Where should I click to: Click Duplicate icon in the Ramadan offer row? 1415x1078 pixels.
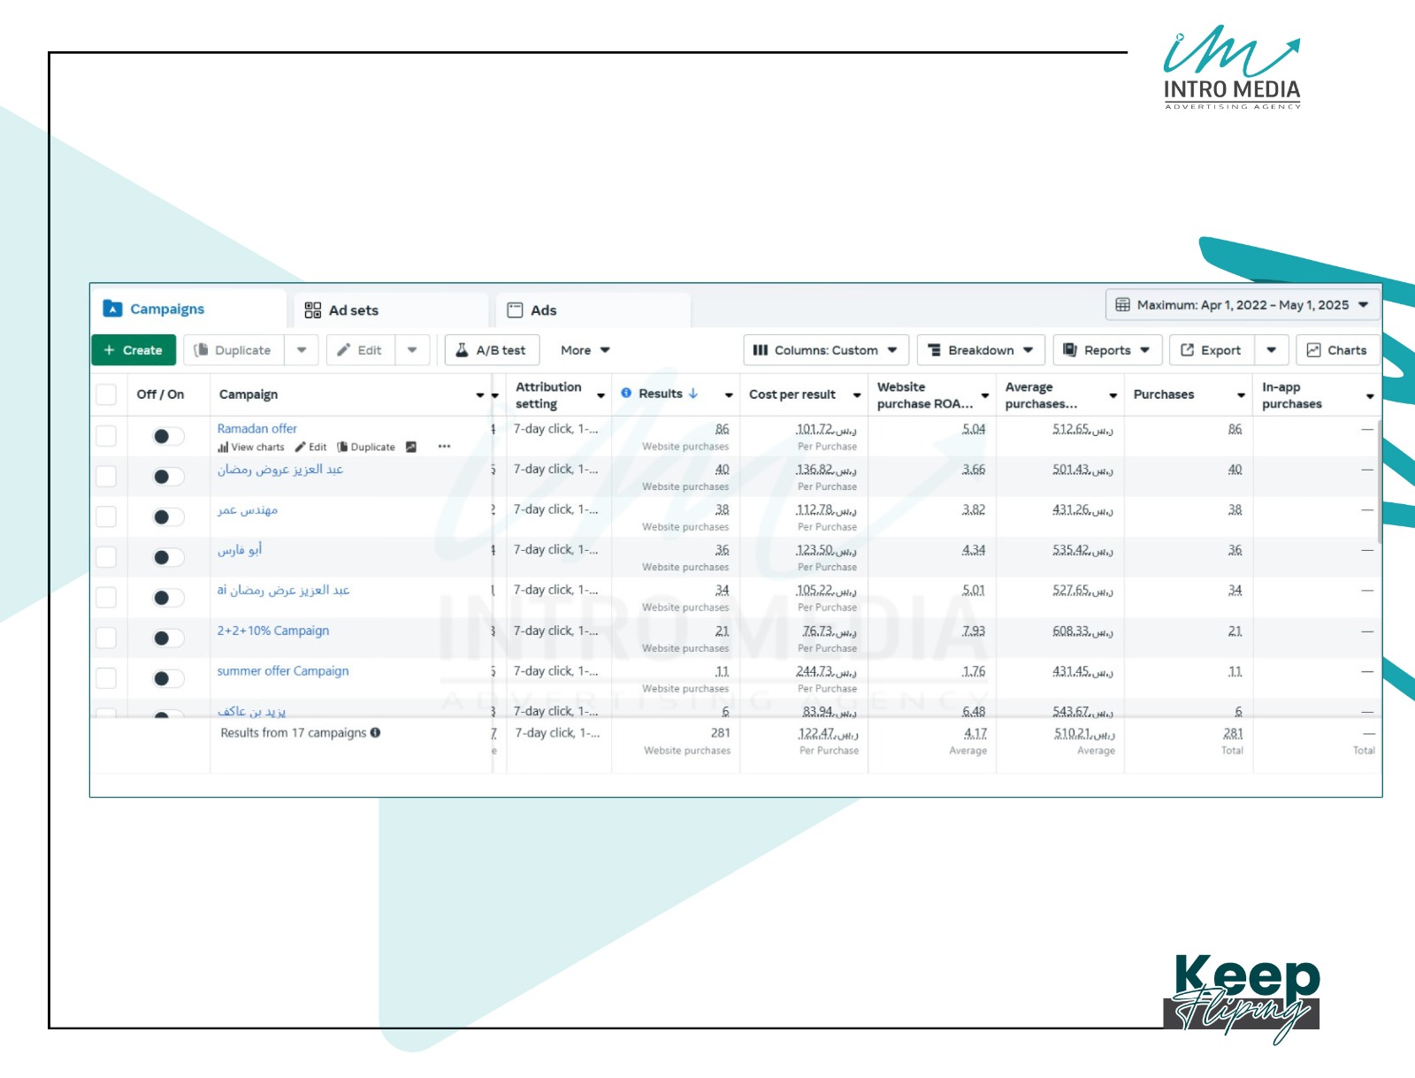coord(342,447)
